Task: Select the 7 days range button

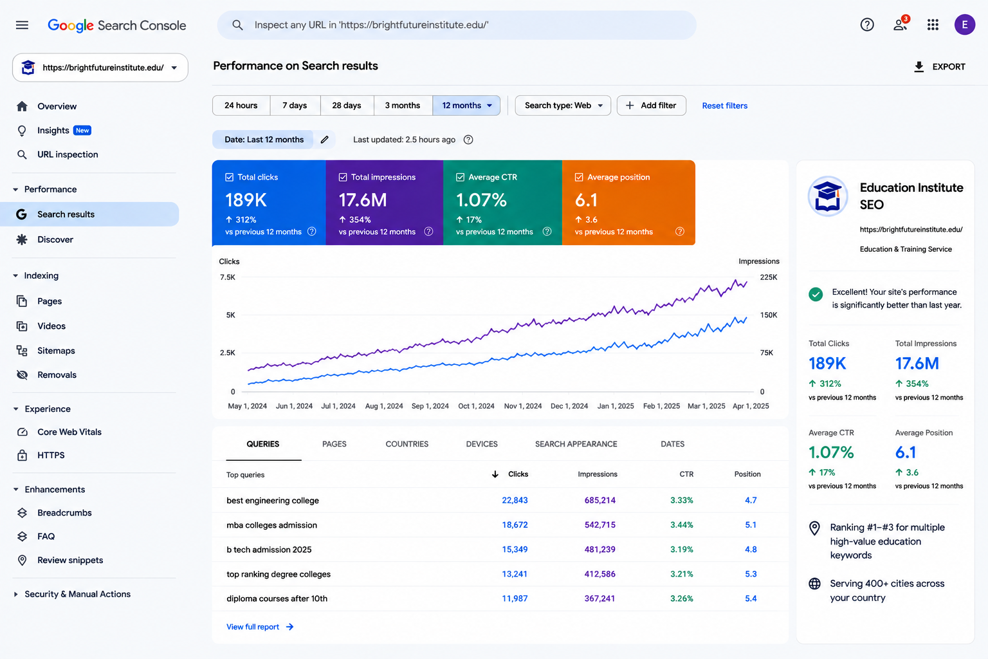Action: click(295, 106)
